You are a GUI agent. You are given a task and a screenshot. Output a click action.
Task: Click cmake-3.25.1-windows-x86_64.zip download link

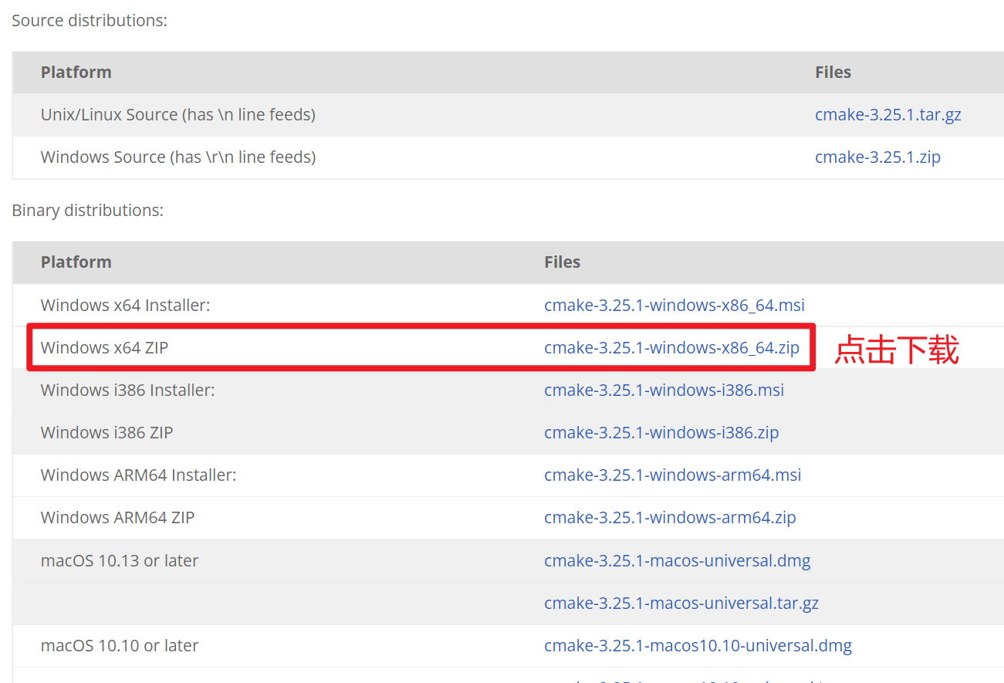(671, 348)
